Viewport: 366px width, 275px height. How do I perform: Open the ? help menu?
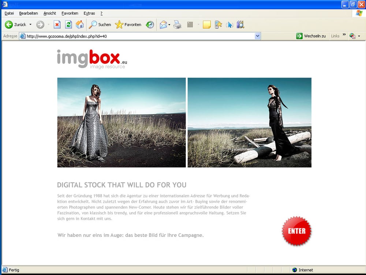[101, 13]
